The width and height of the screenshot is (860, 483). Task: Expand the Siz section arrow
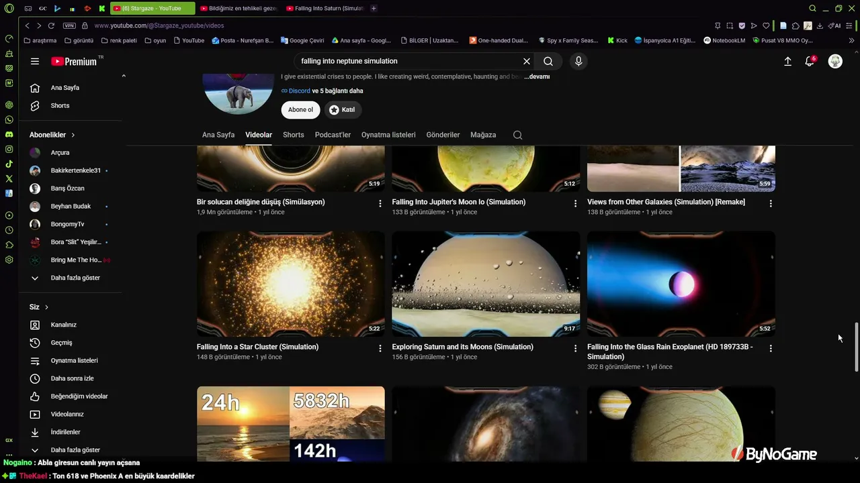pos(46,307)
